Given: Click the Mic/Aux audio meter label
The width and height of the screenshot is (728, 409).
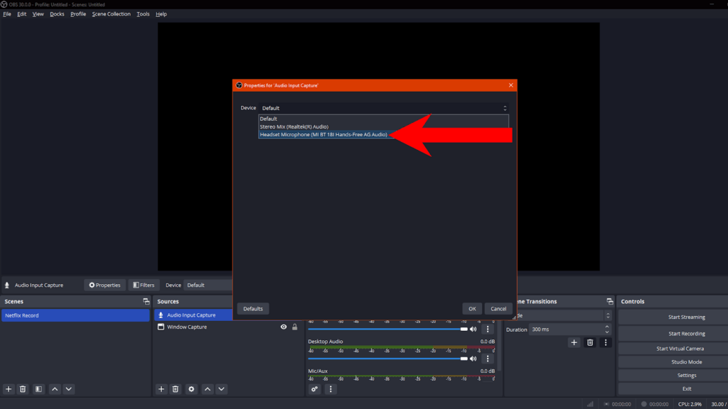Looking at the screenshot, I should coord(318,371).
